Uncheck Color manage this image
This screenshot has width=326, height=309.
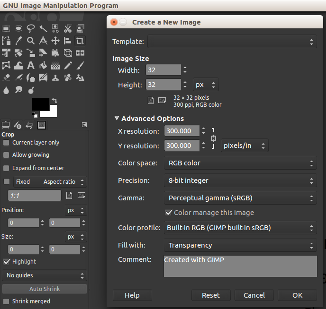pyautogui.click(x=169, y=213)
